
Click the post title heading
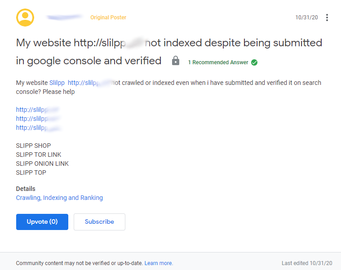click(x=169, y=43)
